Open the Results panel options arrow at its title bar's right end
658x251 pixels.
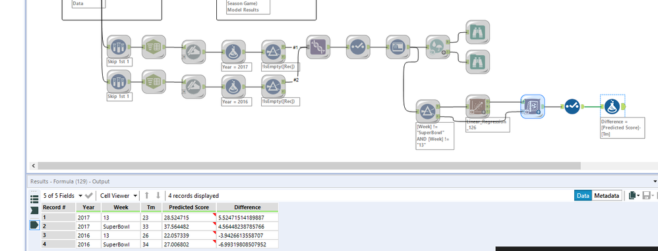coord(655,181)
